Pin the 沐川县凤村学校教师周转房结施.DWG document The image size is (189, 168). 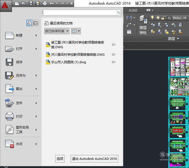point(113,55)
